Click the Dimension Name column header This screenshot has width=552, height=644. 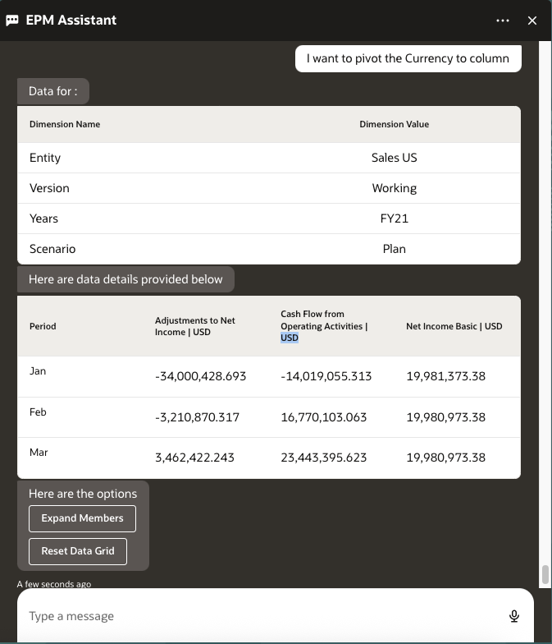pyautogui.click(x=65, y=124)
